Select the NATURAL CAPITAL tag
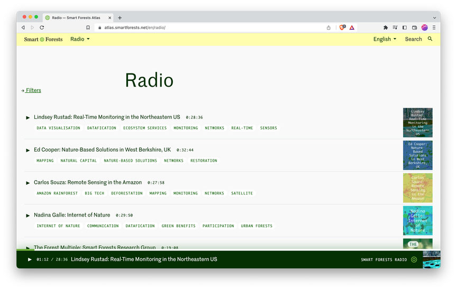457x290 pixels. 78,161
